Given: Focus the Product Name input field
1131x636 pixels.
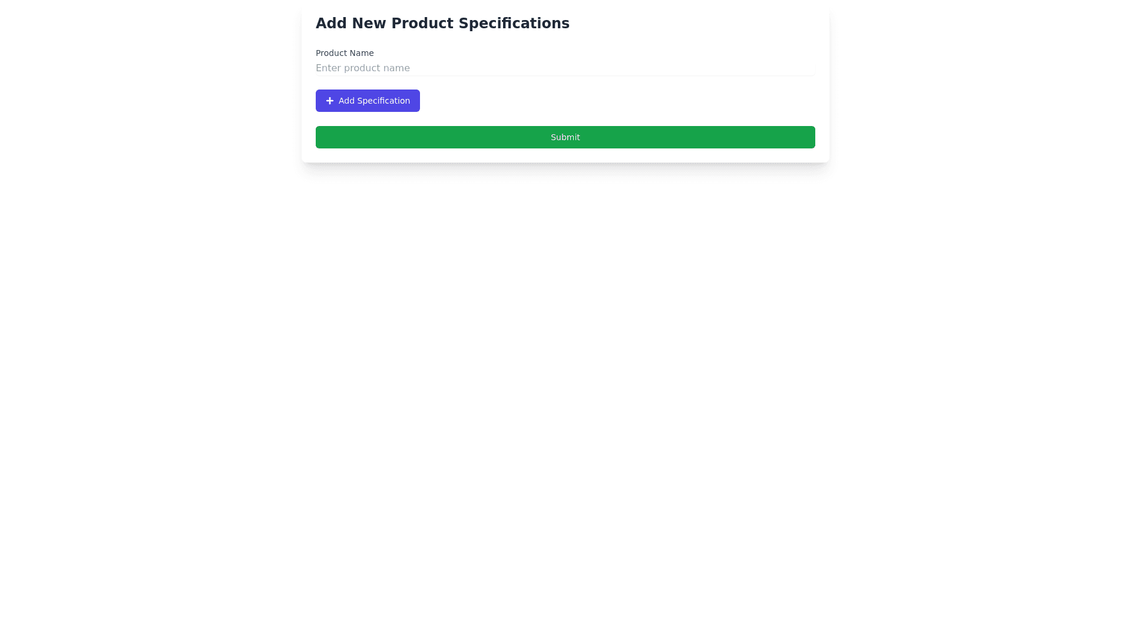Looking at the screenshot, I should [x=565, y=68].
